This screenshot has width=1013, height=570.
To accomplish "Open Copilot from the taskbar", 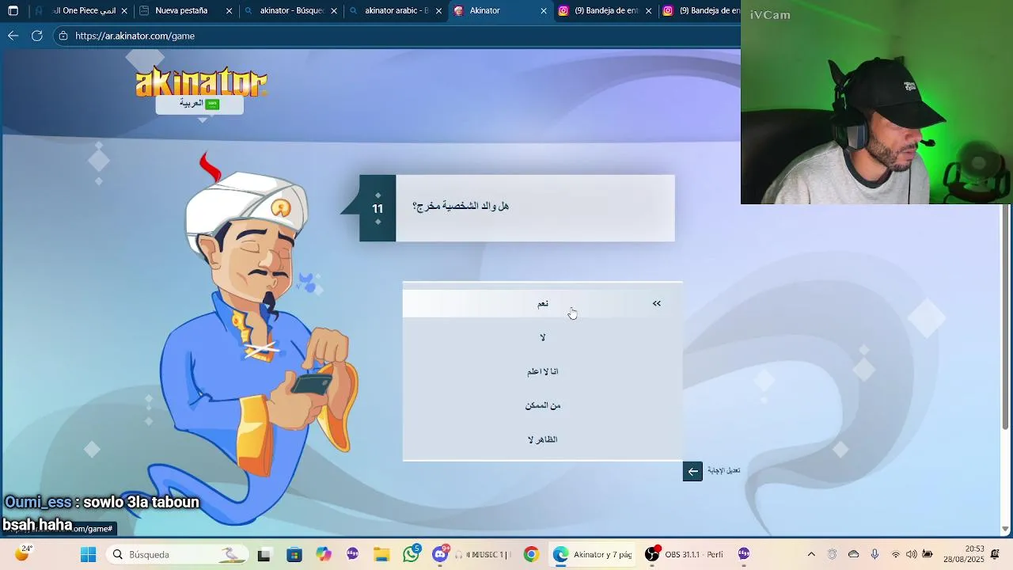I will (323, 554).
